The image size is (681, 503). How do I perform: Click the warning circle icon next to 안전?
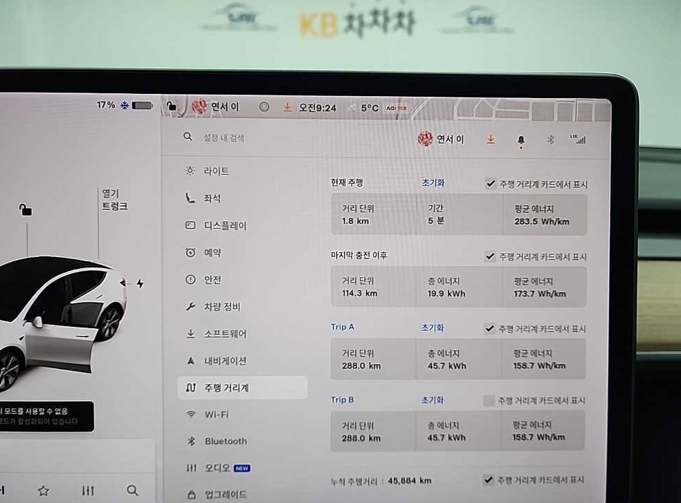(x=190, y=279)
